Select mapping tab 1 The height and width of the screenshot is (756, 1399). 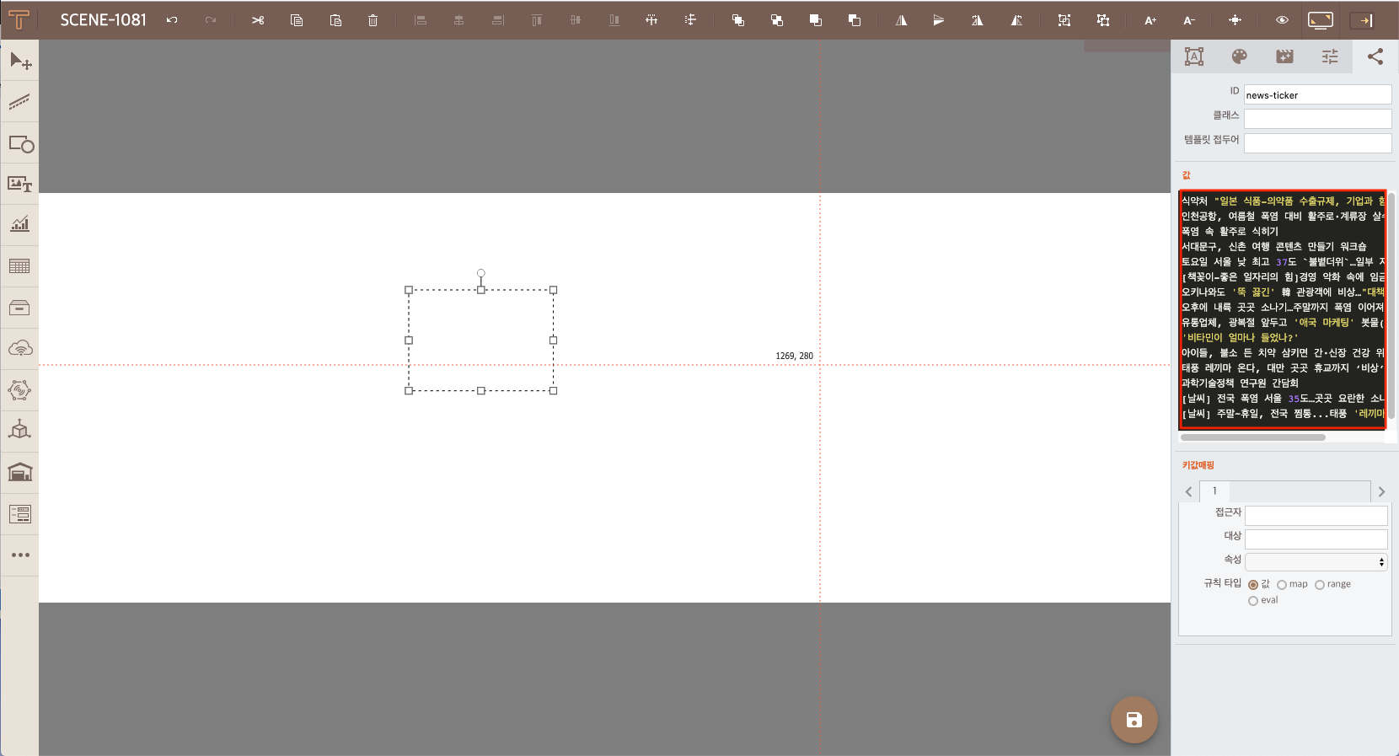[1214, 491]
